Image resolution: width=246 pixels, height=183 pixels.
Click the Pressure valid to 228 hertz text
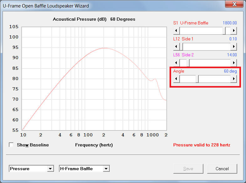pos(202,145)
